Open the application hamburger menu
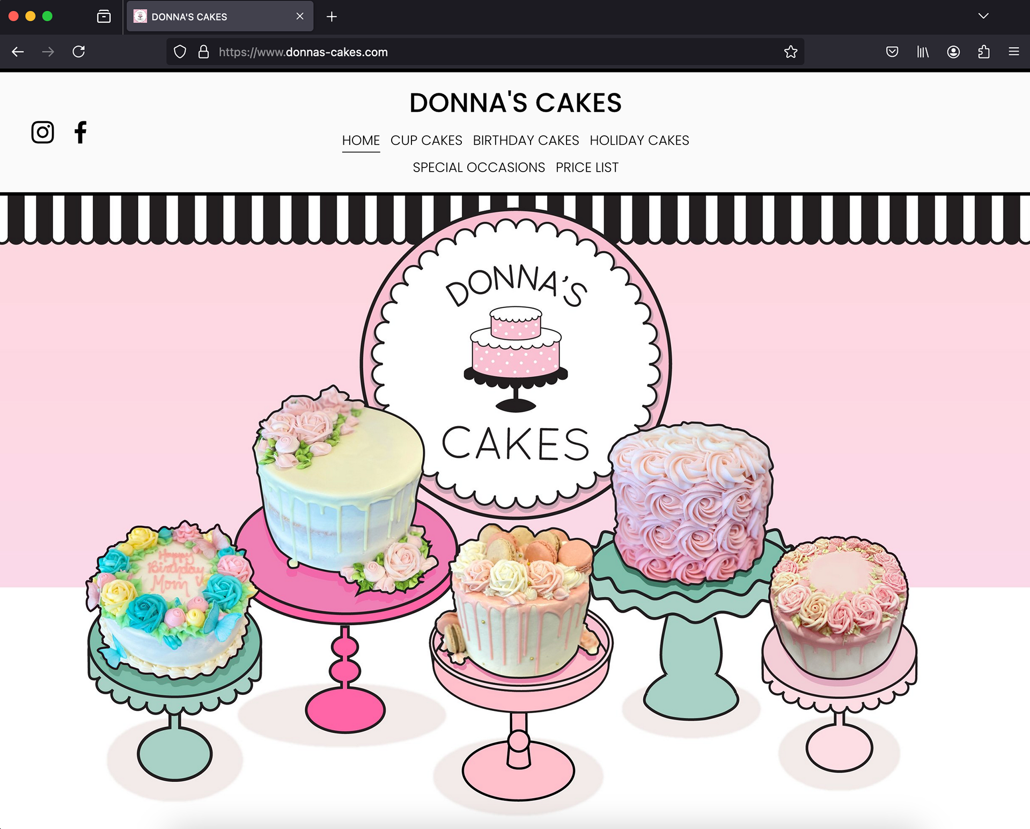The width and height of the screenshot is (1030, 829). tap(1013, 52)
